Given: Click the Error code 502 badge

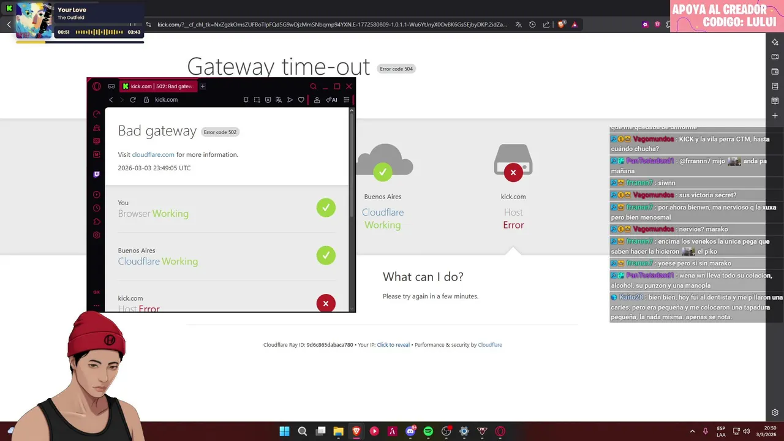Looking at the screenshot, I should pyautogui.click(x=220, y=132).
